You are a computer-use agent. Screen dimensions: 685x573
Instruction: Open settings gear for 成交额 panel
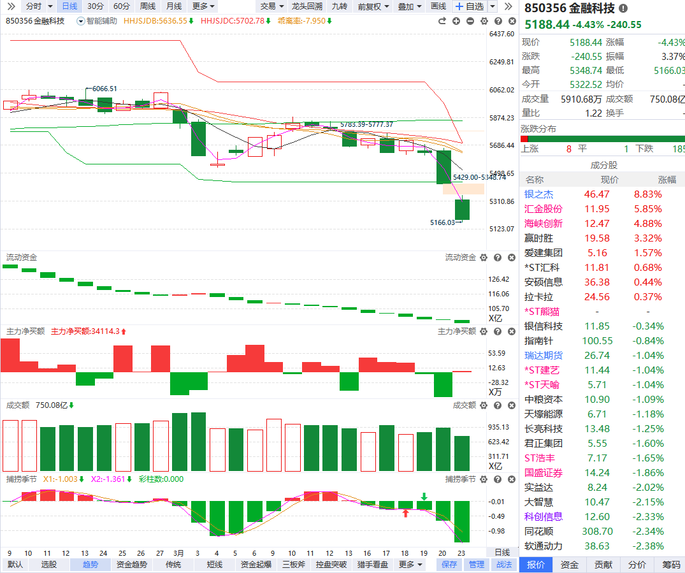coord(484,405)
